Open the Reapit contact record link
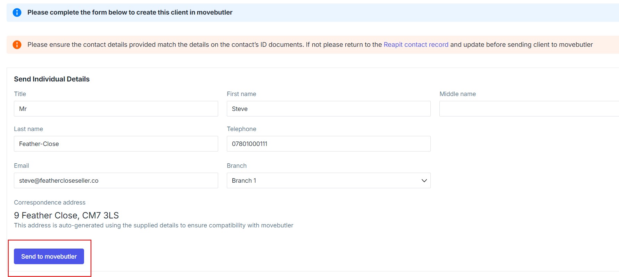This screenshot has height=277, width=619. [x=415, y=45]
